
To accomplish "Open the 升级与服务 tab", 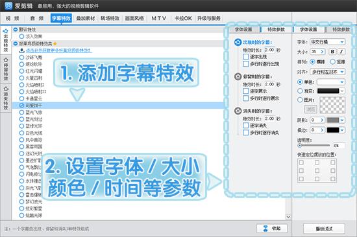I will (209, 18).
